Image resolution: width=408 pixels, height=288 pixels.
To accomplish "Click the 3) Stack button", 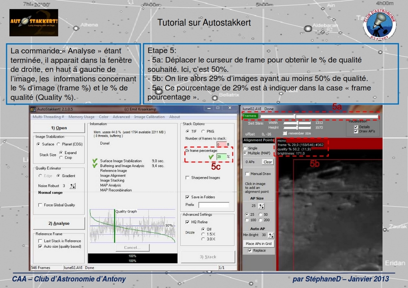I will coord(208,257).
